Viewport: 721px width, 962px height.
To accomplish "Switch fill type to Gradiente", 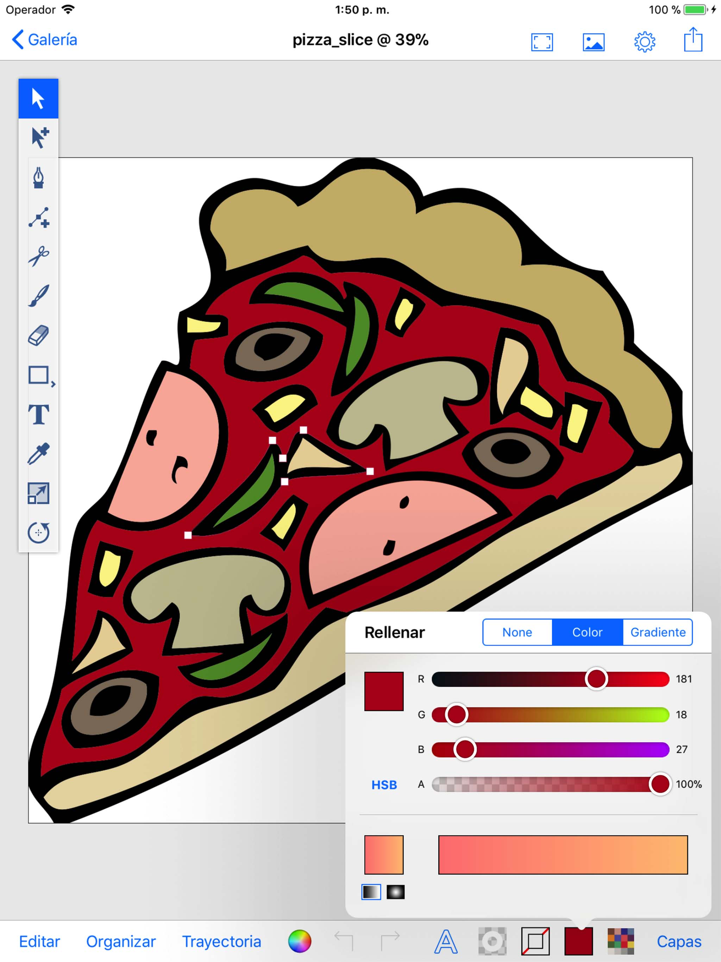I will point(658,632).
